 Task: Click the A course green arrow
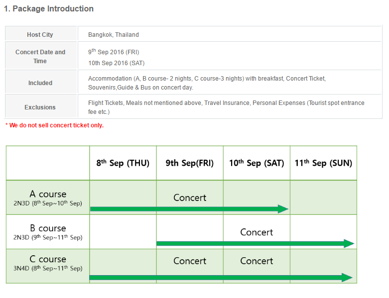(189, 209)
